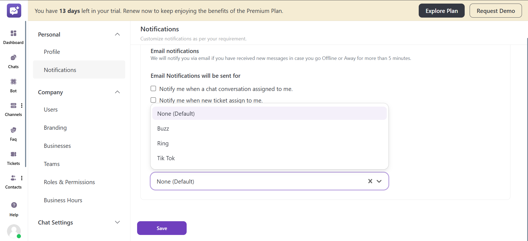Check notify when new ticket assigned
Image resolution: width=528 pixels, height=241 pixels.
[x=153, y=100]
